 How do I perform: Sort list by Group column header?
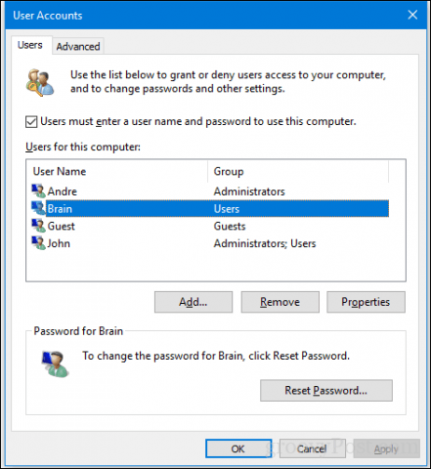click(298, 171)
